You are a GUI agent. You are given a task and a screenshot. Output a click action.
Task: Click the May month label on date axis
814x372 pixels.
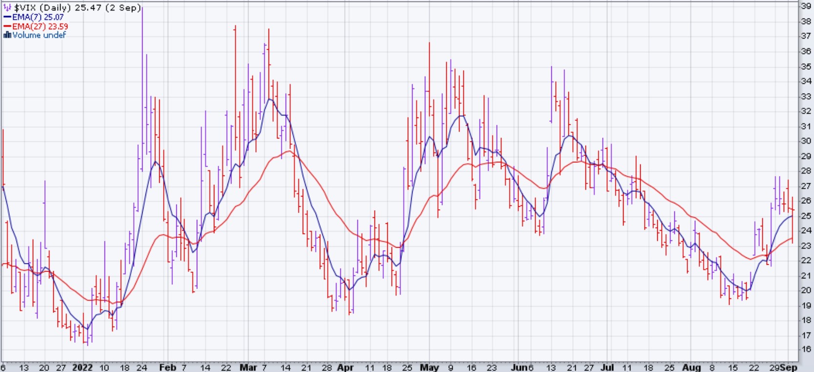click(429, 367)
